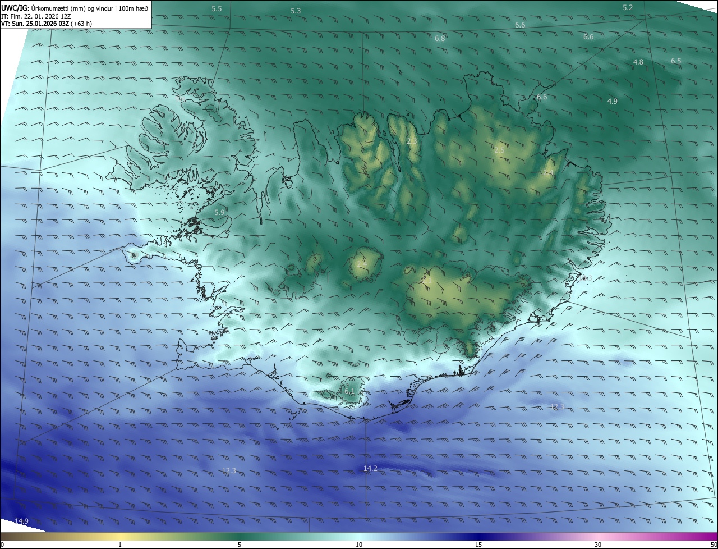Image resolution: width=718 pixels, height=549 pixels.
Task: Select the 4.9 value label
Action: (613, 102)
